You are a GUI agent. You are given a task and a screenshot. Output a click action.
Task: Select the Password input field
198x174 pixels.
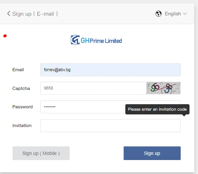(x=83, y=107)
